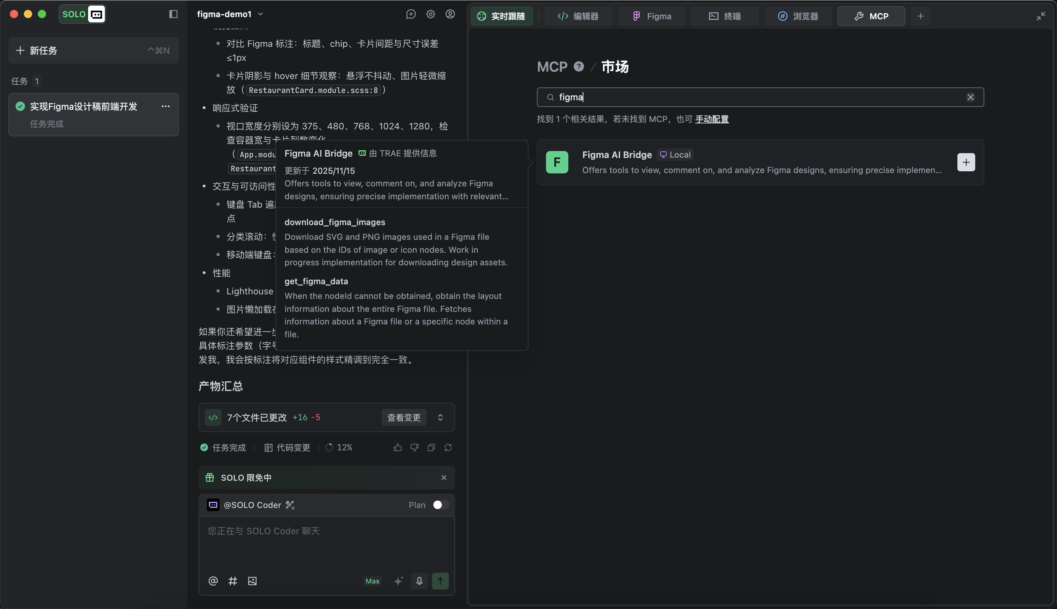Click the 手动配置 link
This screenshot has height=609, width=1057.
pyautogui.click(x=712, y=119)
